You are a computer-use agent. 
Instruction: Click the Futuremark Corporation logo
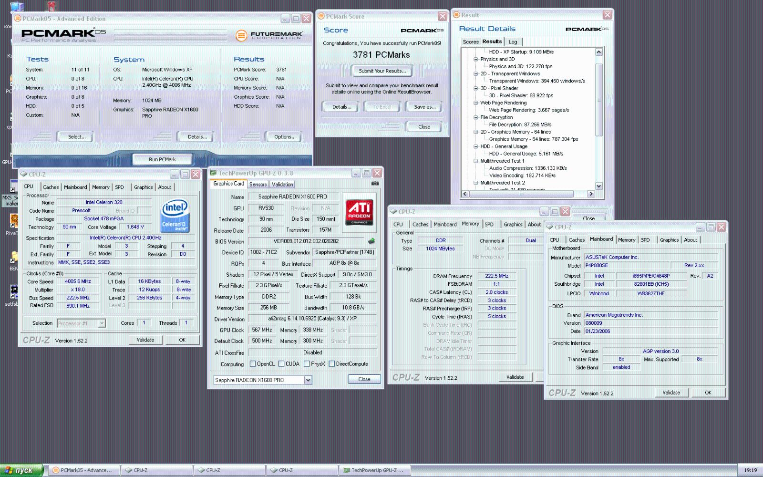pos(269,35)
